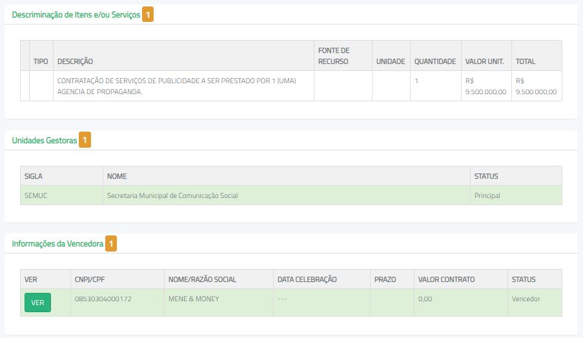Click the VALOR UNIT. column header
The image size is (583, 338).
(x=484, y=61)
